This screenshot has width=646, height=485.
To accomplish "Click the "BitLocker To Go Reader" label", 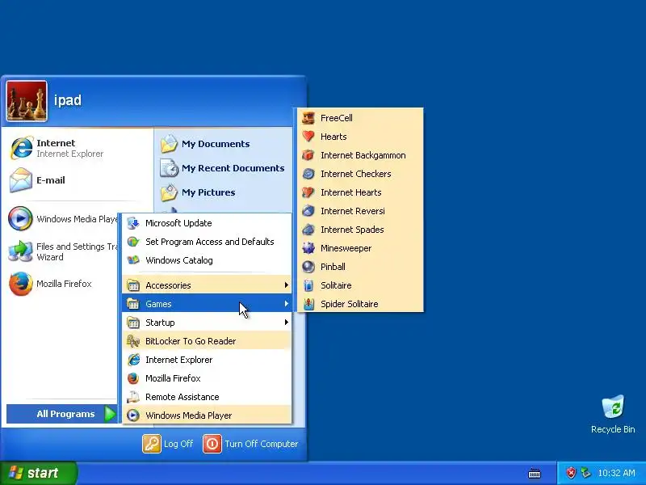I will 191,341.
